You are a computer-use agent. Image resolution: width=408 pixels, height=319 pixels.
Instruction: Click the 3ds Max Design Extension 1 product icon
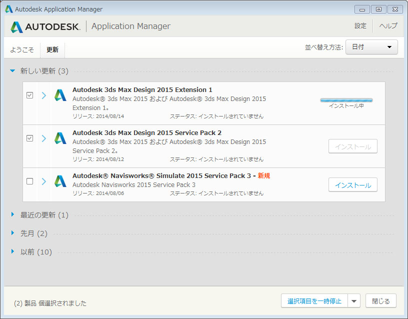[x=60, y=95]
